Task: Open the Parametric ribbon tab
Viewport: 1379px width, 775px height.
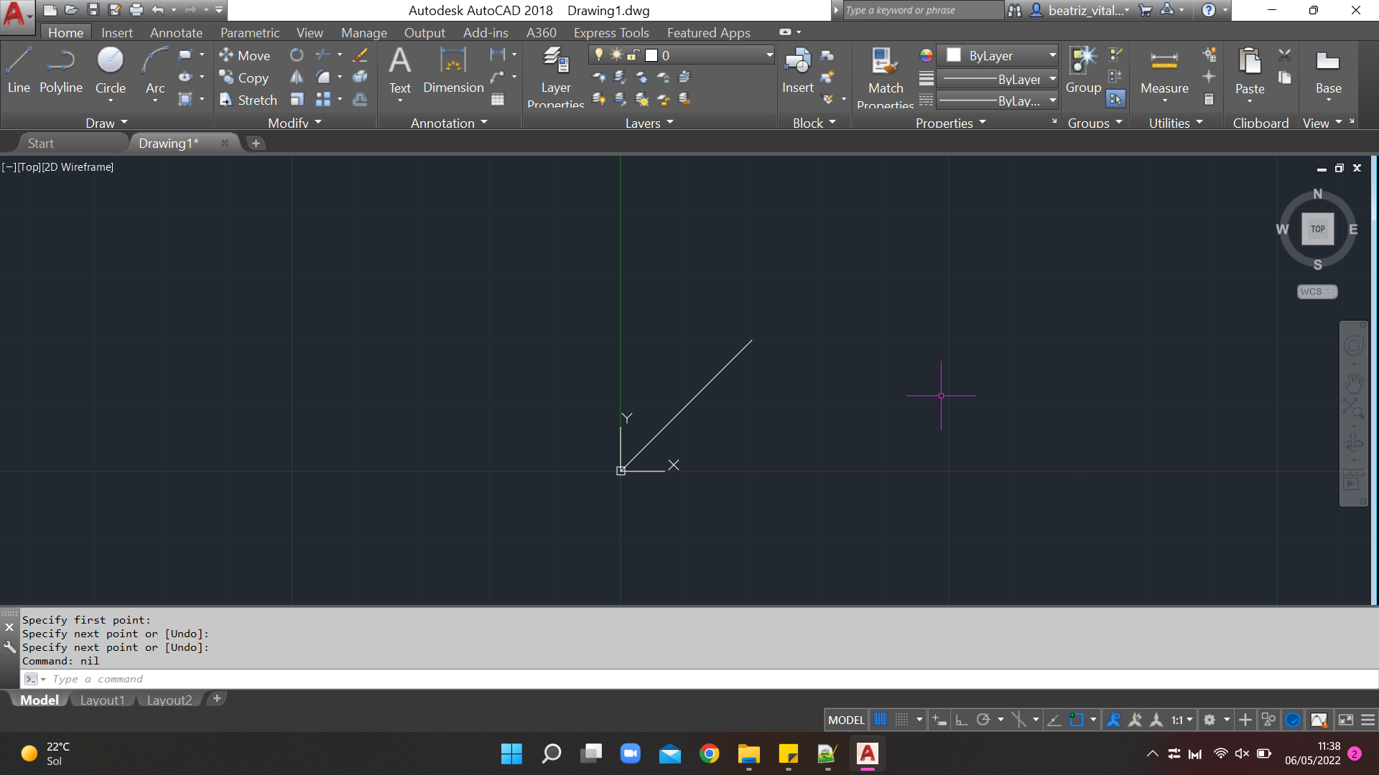Action: [x=250, y=32]
